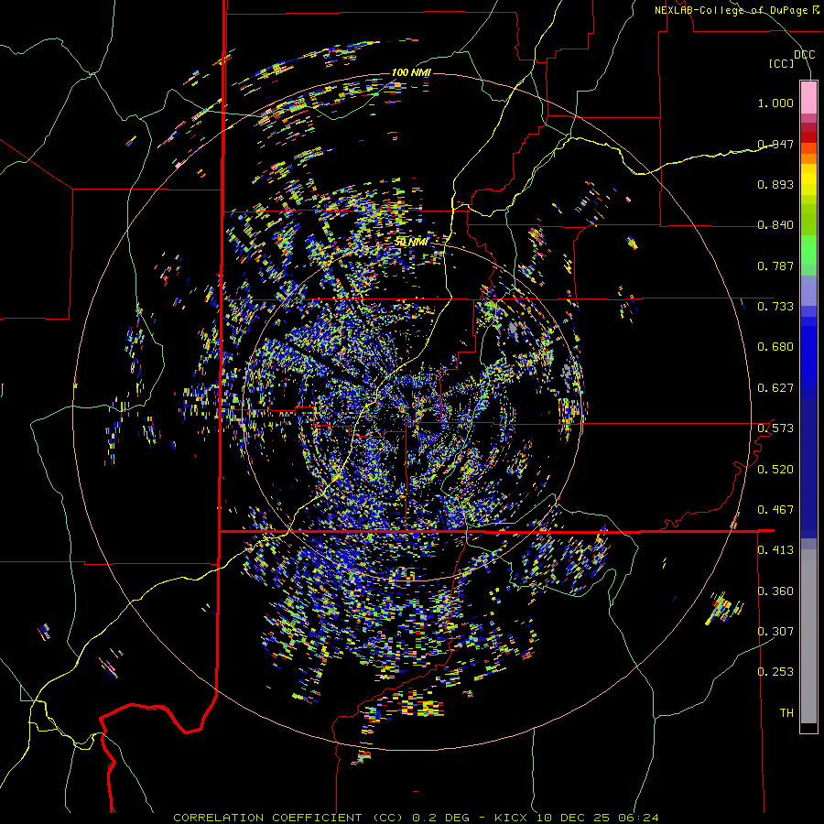Click the 0.413 legend value

pyautogui.click(x=775, y=550)
